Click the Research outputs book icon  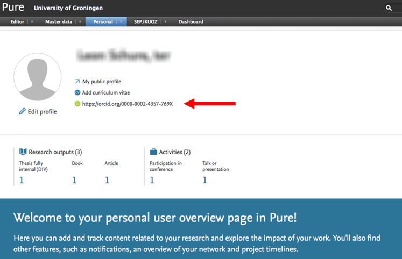(23, 152)
